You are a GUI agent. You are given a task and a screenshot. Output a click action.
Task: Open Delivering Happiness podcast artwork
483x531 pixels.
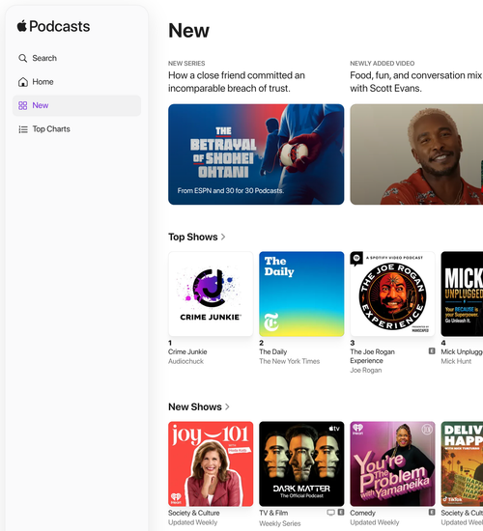pos(462,464)
